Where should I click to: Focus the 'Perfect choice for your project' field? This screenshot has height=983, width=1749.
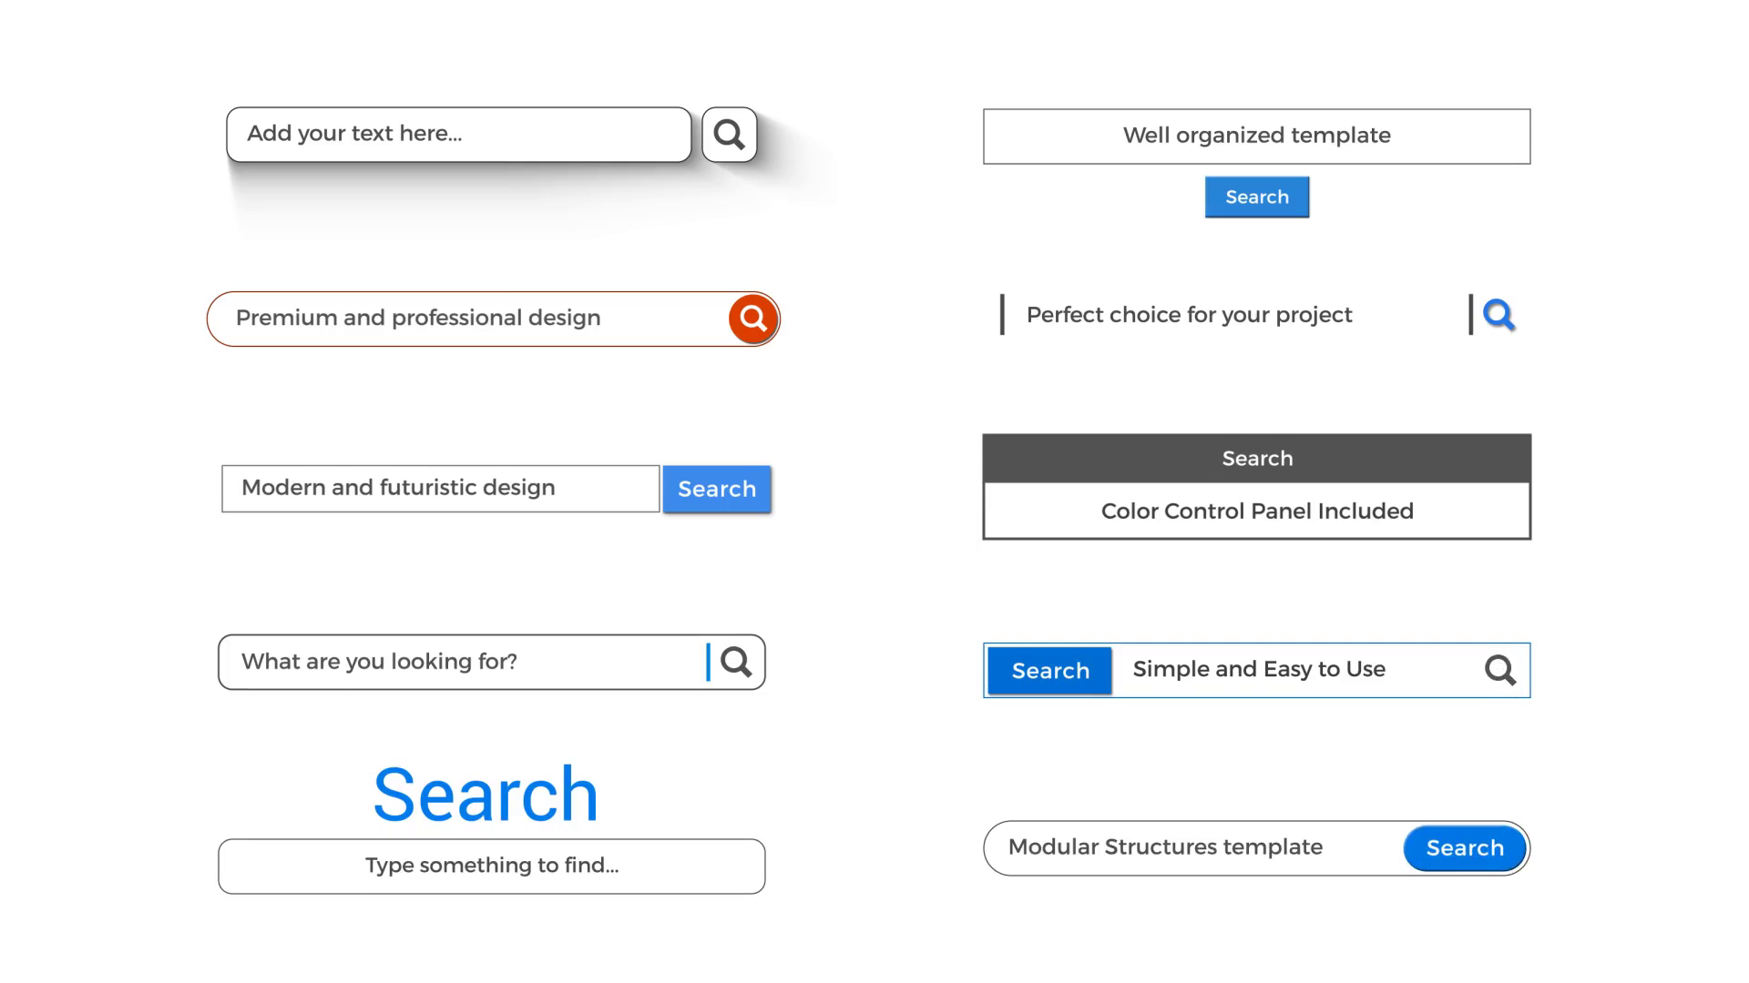(1234, 315)
